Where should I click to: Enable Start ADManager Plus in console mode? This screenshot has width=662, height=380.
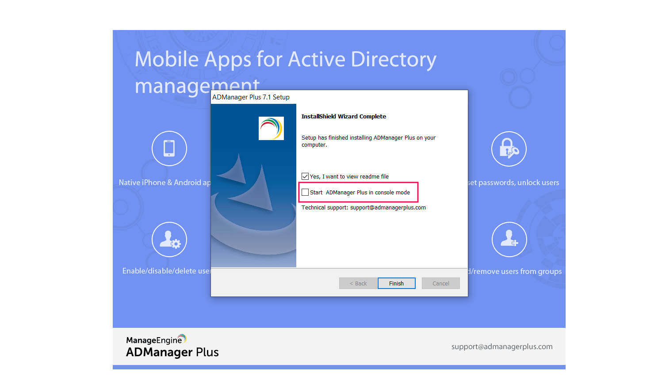(305, 192)
